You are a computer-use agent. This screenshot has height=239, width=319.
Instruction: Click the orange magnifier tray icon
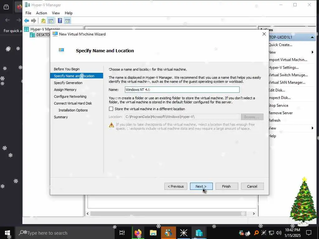tap(256, 233)
